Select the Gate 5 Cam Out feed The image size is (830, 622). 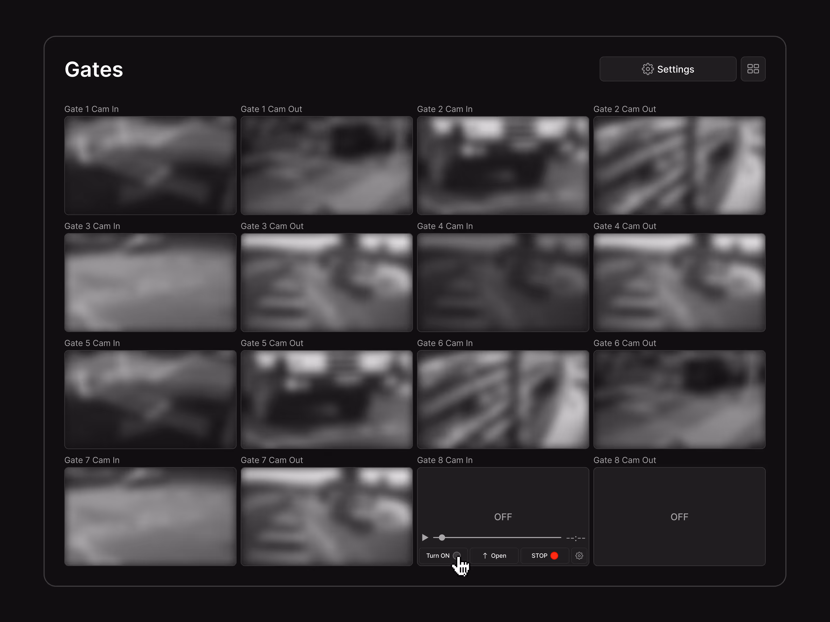point(327,399)
